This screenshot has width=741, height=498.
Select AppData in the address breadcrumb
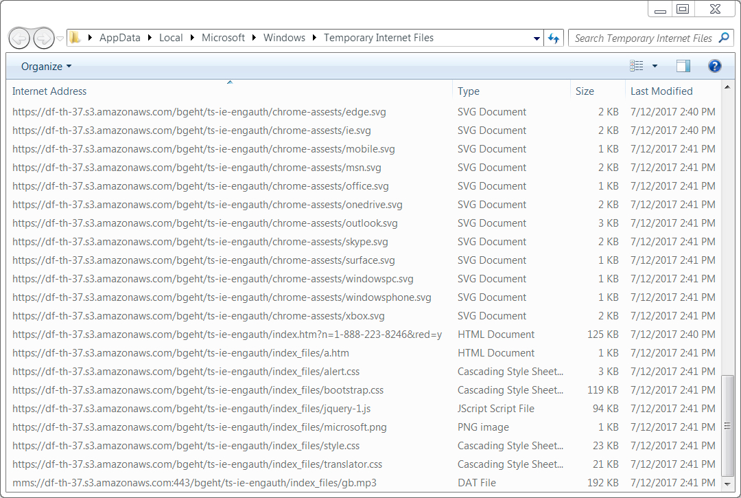point(119,38)
